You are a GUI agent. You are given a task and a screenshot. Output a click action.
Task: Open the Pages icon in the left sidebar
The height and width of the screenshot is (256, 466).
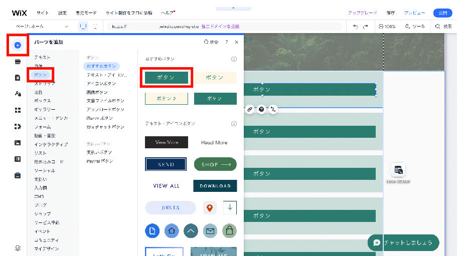[x=18, y=78]
